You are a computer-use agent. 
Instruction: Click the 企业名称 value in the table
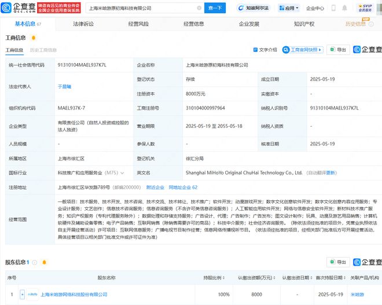coord(217,65)
